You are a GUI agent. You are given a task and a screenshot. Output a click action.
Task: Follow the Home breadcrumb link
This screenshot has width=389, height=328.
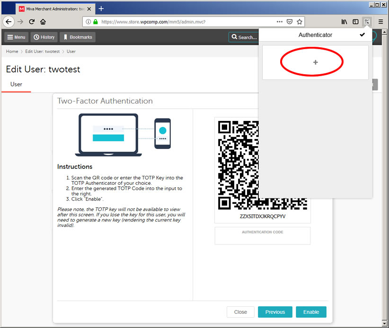pyautogui.click(x=12, y=52)
